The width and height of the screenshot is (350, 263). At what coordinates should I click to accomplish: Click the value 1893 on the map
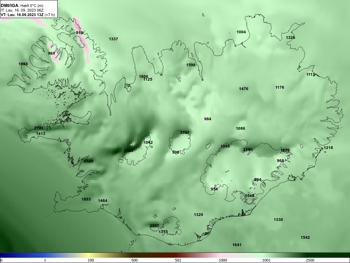click(x=86, y=199)
